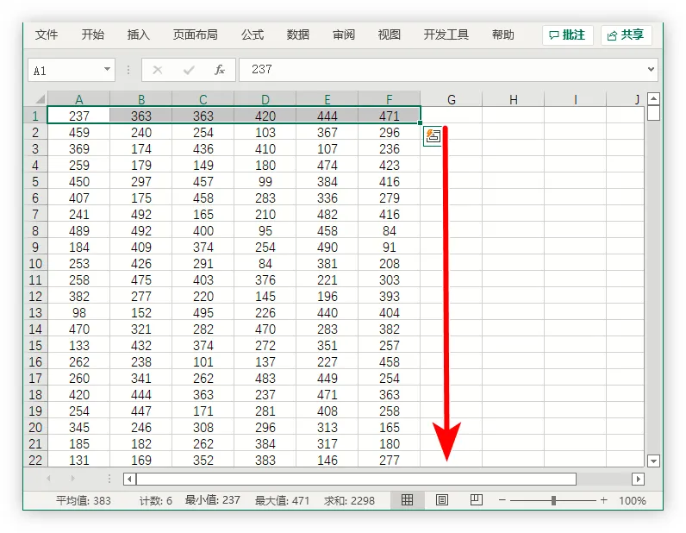The height and width of the screenshot is (533, 686).
Task: Switch to Page Layout view icon
Action: (x=442, y=499)
